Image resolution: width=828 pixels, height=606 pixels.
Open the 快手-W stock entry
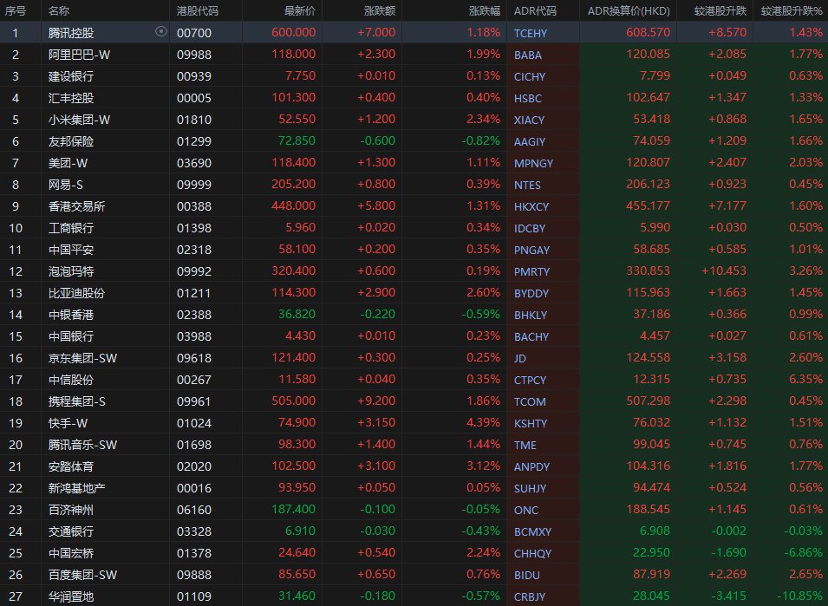[x=68, y=422]
